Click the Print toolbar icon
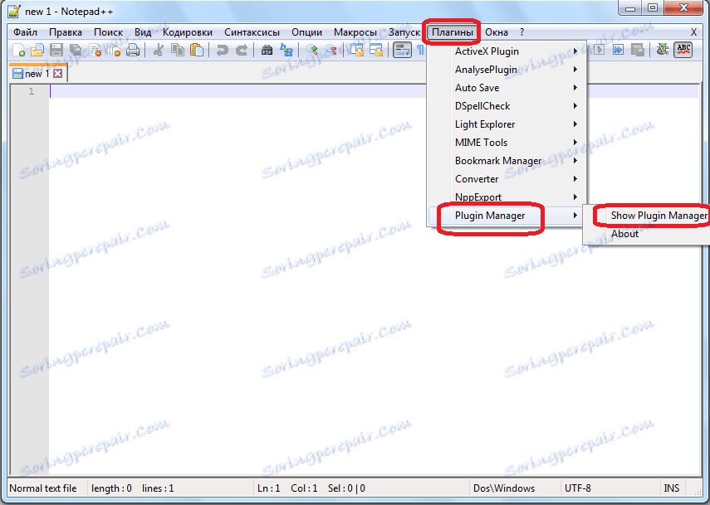Viewport: 710px width, 505px height. (x=133, y=50)
